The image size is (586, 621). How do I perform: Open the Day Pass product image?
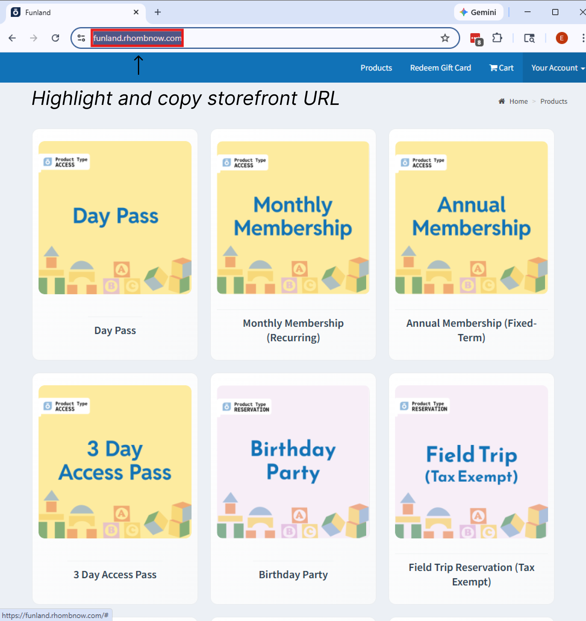115,217
